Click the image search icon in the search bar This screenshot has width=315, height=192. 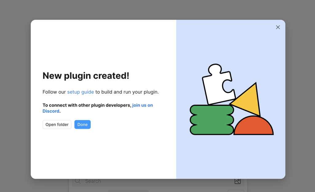click(x=237, y=181)
